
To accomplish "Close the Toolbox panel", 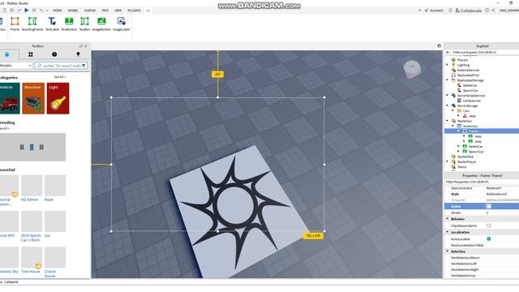I will pyautogui.click(x=86, y=46).
